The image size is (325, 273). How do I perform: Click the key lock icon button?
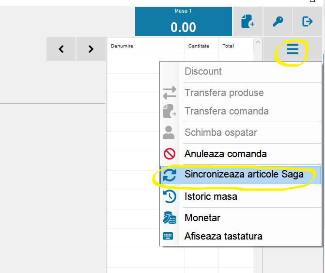coord(278,21)
